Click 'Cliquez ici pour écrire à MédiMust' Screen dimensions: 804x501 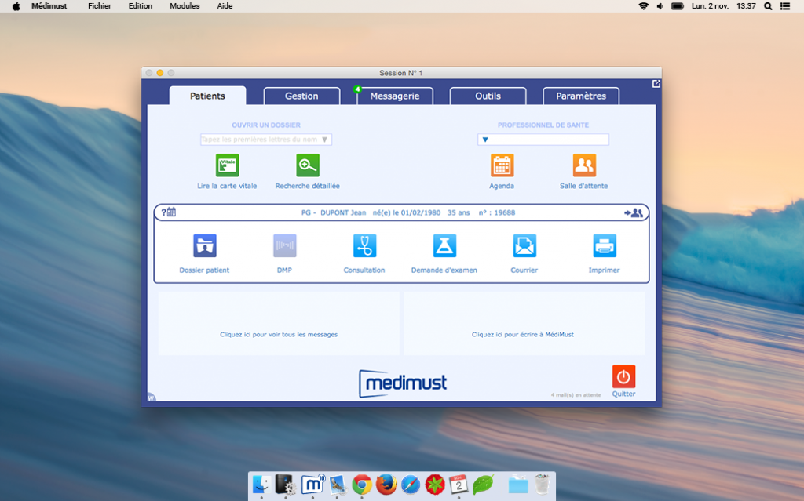[x=523, y=335]
